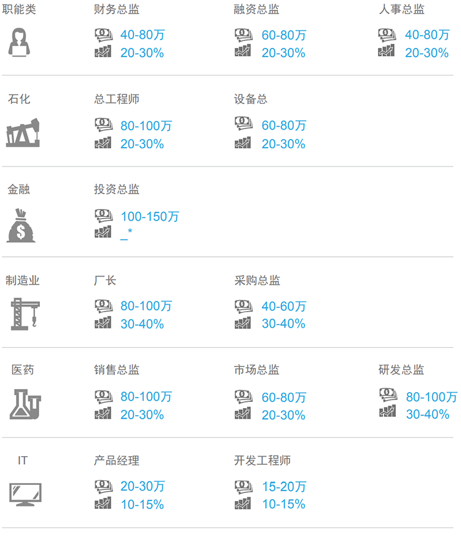Click the woman-with-laptop icon for 职能类

click(23, 43)
